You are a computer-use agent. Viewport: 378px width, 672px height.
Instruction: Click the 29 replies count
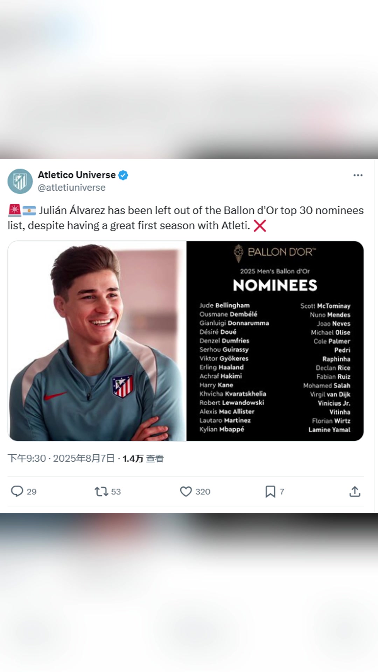31,492
